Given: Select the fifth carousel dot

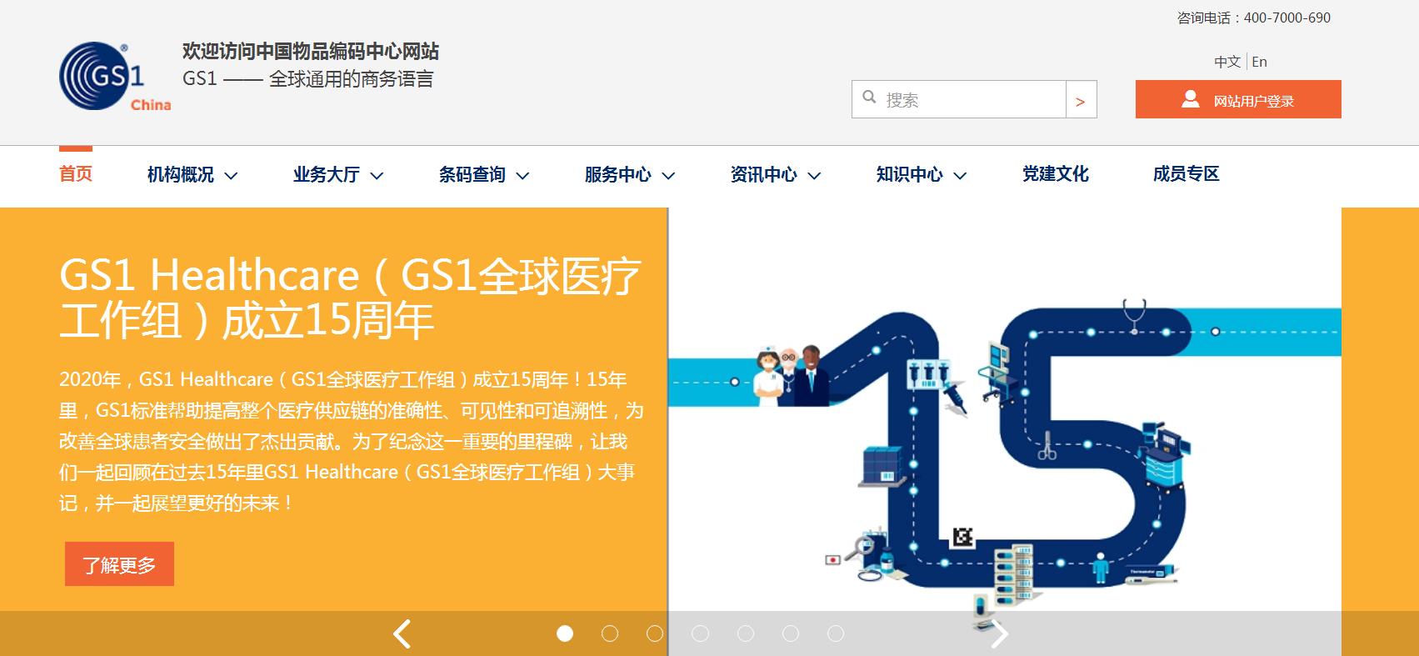Looking at the screenshot, I should (x=746, y=634).
